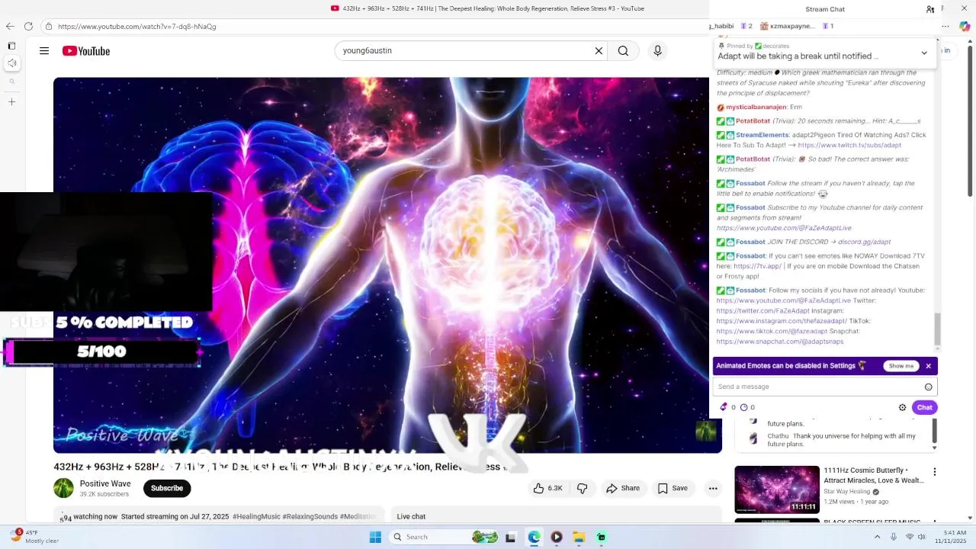Open the Positive Wave channel name

pyautogui.click(x=105, y=483)
